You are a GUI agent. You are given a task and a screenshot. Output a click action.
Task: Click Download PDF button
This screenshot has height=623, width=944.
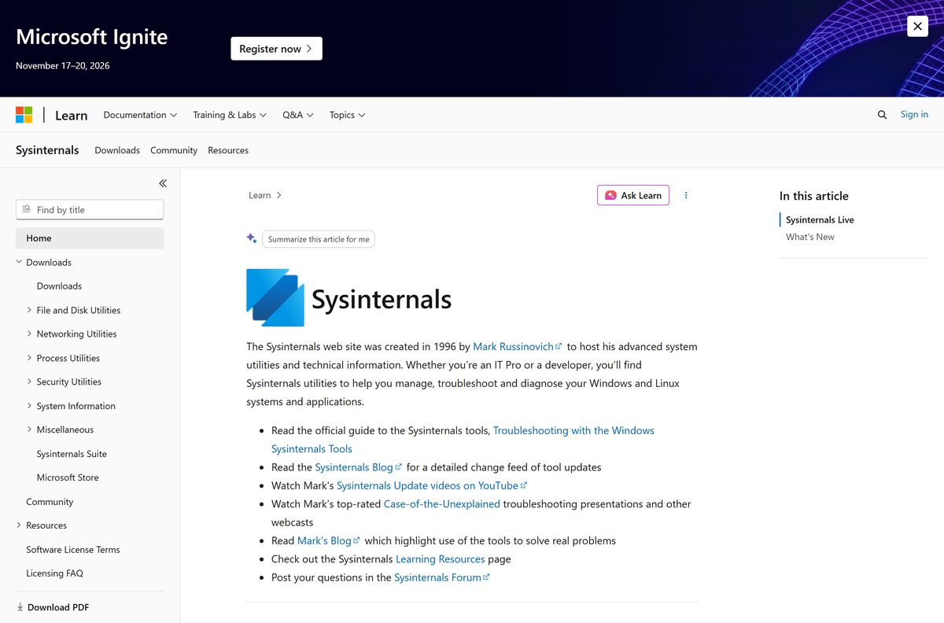[53, 607]
